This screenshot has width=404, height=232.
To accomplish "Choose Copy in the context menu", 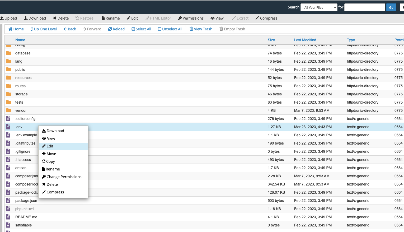I will 50,161.
